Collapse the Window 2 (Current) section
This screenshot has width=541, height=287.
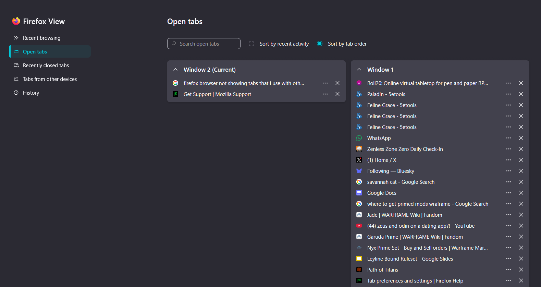coord(175,70)
